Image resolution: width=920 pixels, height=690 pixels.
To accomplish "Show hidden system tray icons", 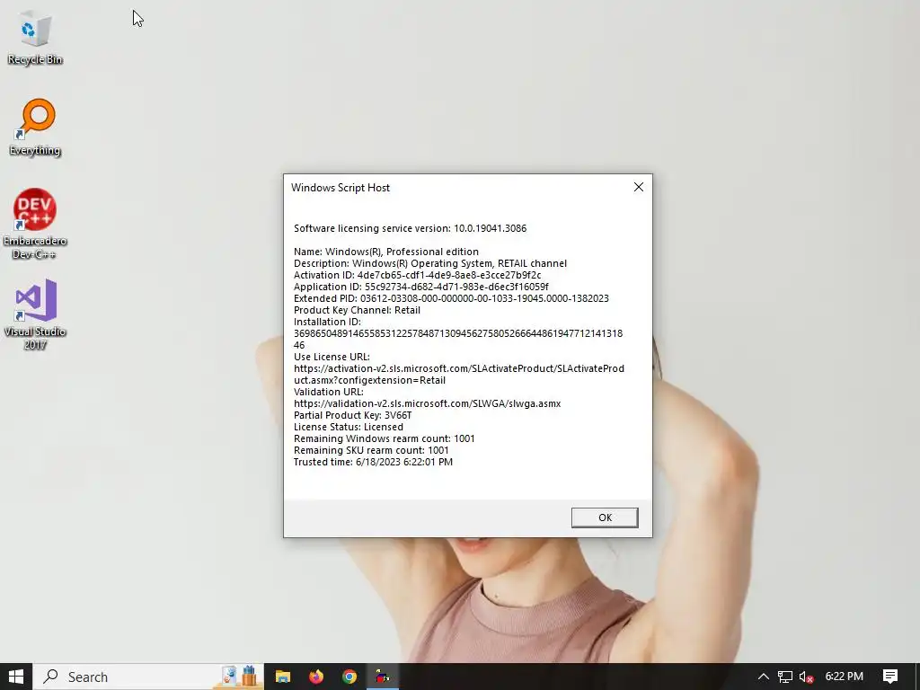I will tap(763, 677).
